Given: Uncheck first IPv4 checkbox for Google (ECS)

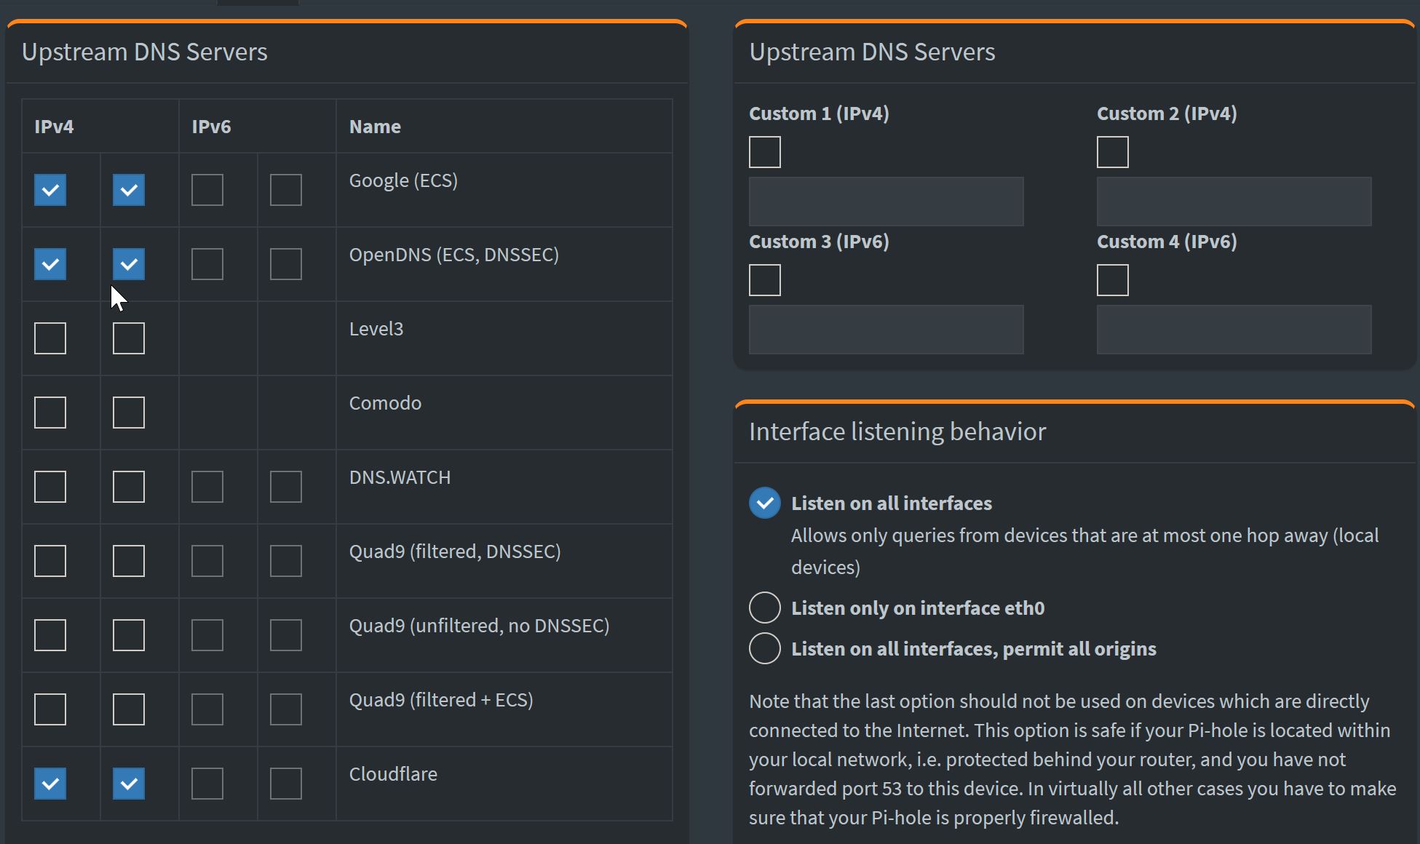Looking at the screenshot, I should [50, 190].
